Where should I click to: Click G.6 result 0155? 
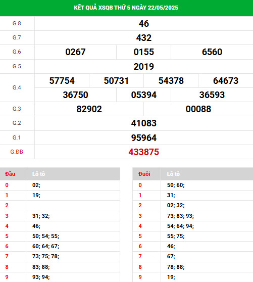point(144,52)
